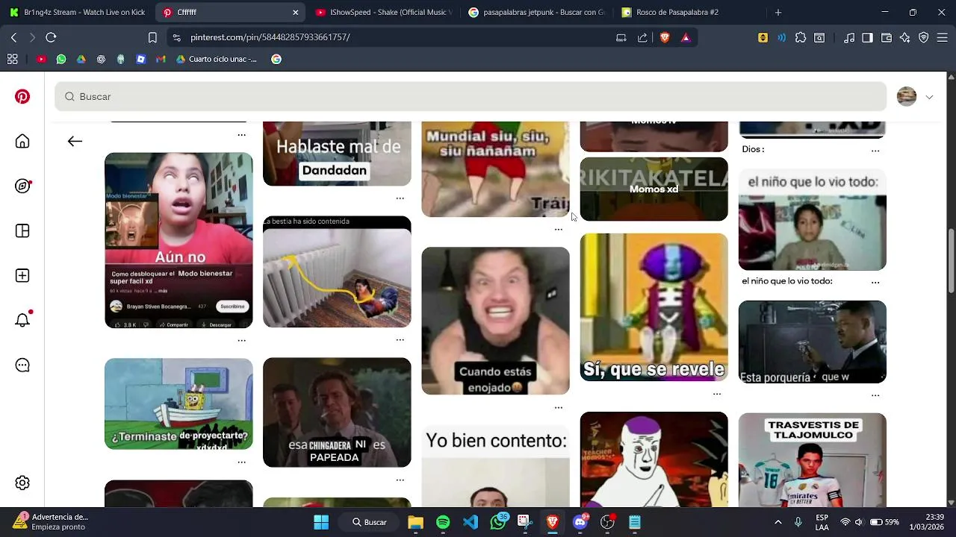Go back with the Pinterest back arrow
Screen dimensions: 956x537
coord(75,141)
